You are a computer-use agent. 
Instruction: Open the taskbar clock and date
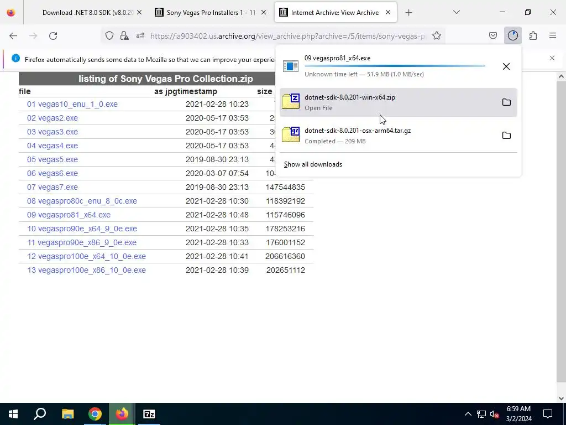[x=518, y=414]
